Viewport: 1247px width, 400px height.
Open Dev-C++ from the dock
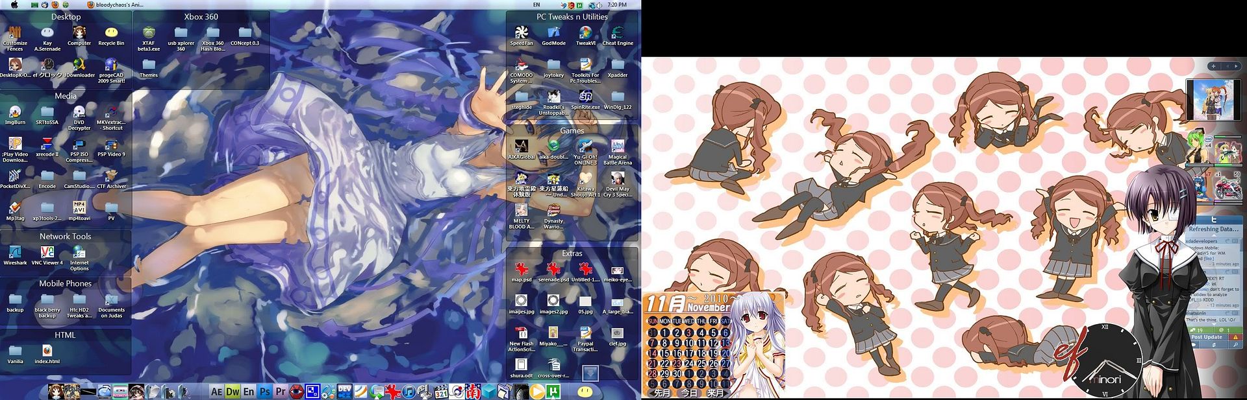[344, 391]
